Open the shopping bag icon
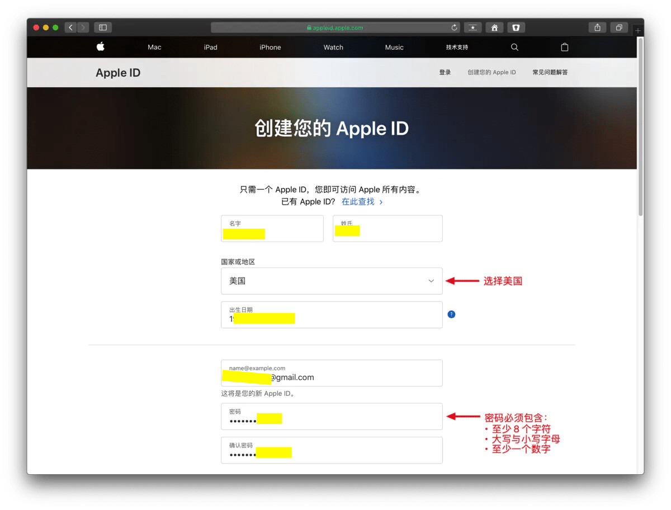This screenshot has width=671, height=510. coord(565,47)
